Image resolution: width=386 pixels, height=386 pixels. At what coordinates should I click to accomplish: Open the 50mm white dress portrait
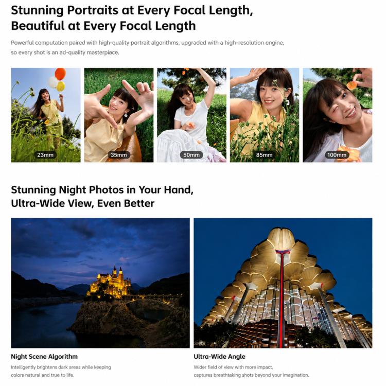tap(191, 115)
